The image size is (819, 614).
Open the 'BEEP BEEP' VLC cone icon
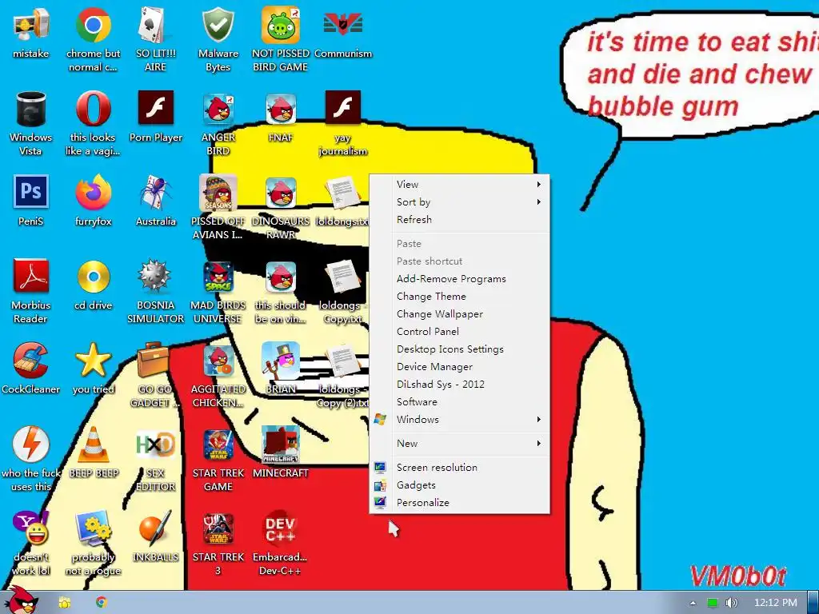(x=94, y=453)
